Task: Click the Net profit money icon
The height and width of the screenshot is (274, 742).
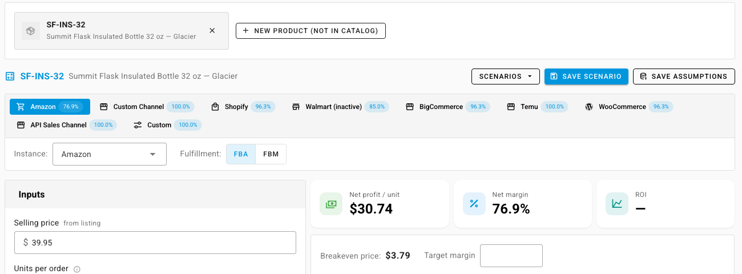Action: 331,204
